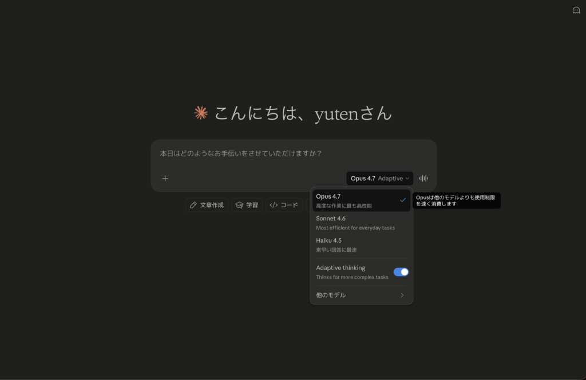Expand 他のモデル to see more models

[x=361, y=295]
